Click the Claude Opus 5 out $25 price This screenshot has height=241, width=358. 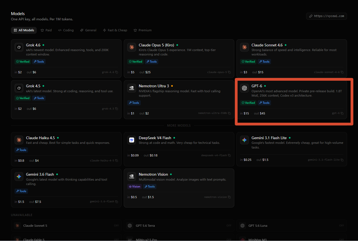[145, 72]
